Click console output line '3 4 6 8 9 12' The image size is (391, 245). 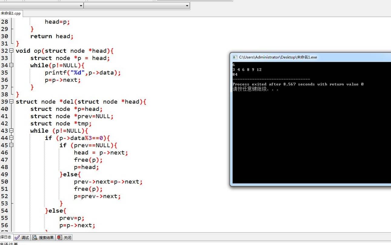[x=247, y=70]
